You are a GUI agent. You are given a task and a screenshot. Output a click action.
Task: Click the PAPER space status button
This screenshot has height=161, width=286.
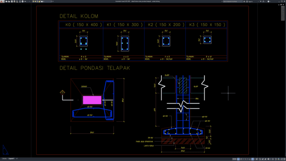coord(234,159)
